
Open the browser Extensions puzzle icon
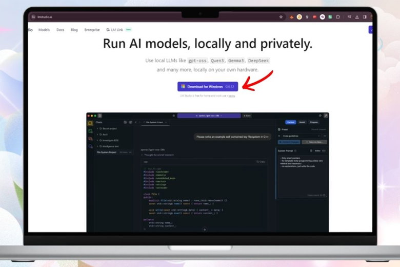coord(338,17)
